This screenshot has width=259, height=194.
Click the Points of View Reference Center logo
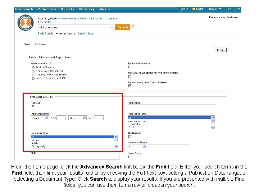click(26, 22)
